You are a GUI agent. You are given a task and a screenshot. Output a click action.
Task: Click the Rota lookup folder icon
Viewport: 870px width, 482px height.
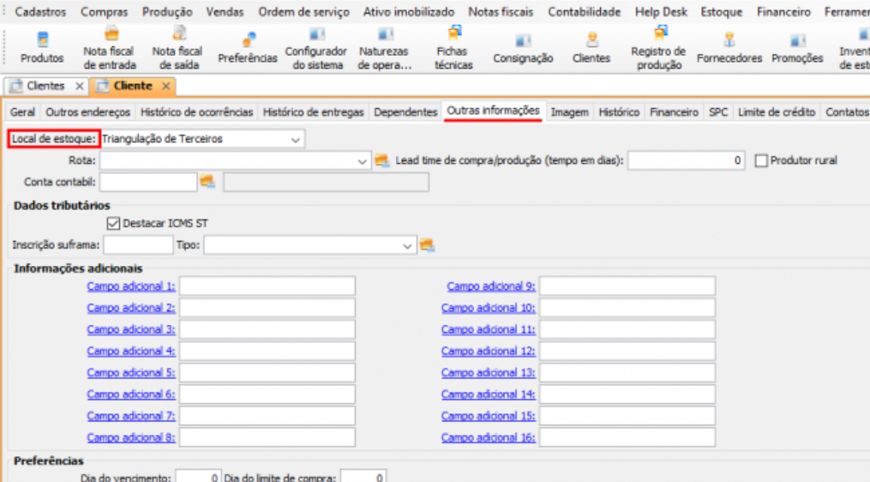coord(381,160)
